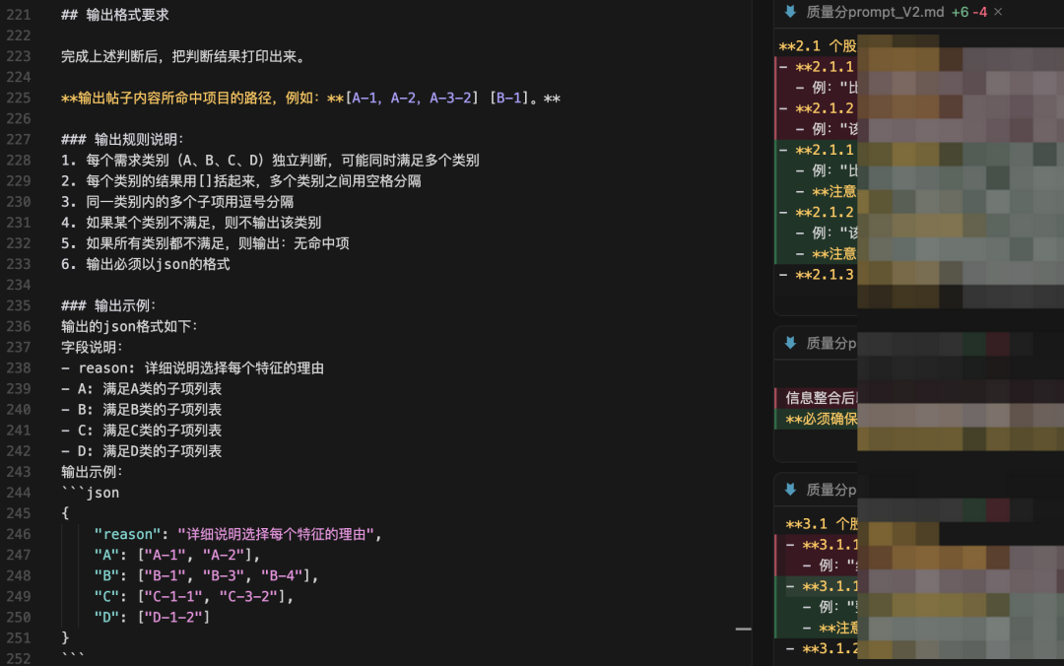Click the line '- C: 满足C类的子项列表'
1064x666 pixels.
coord(141,431)
